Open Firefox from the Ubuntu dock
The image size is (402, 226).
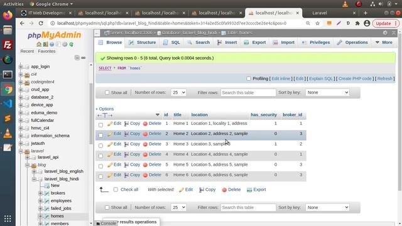[8, 15]
